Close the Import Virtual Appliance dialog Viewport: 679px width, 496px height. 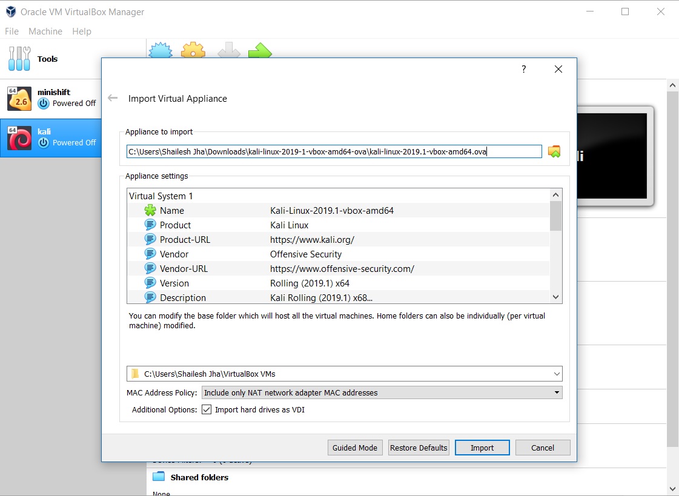point(558,69)
